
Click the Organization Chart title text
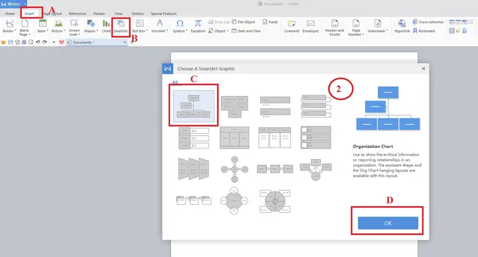pos(373,146)
